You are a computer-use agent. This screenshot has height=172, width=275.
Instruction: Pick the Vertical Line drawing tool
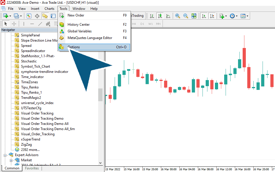[24, 24]
